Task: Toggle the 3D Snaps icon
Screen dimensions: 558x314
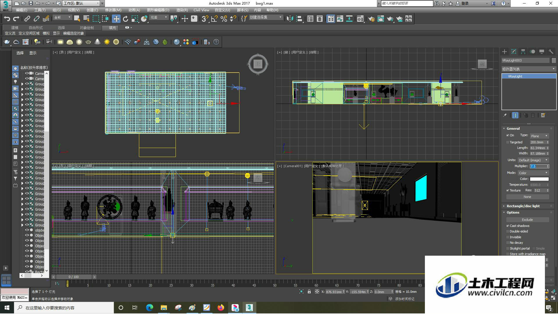Action: tap(205, 19)
